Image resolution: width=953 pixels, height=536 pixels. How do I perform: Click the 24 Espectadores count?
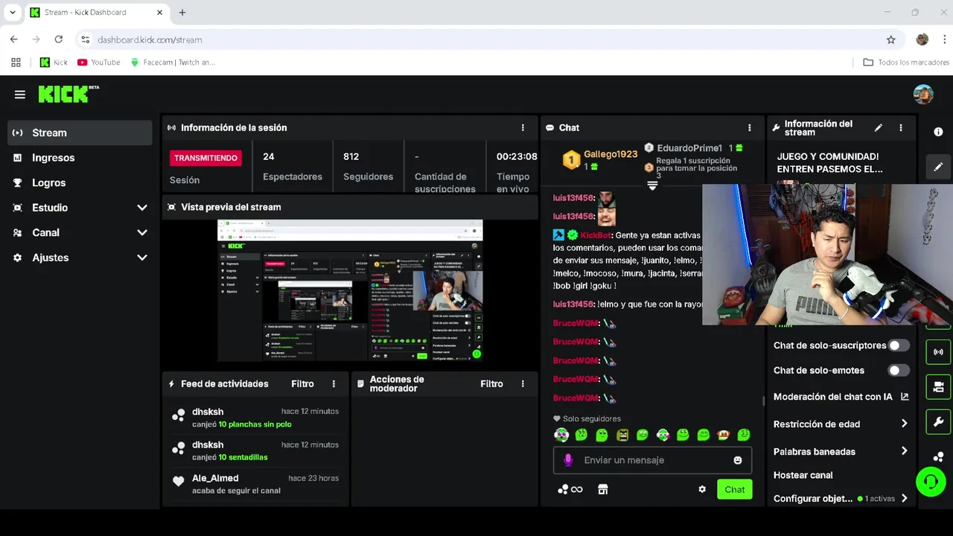pyautogui.click(x=292, y=166)
